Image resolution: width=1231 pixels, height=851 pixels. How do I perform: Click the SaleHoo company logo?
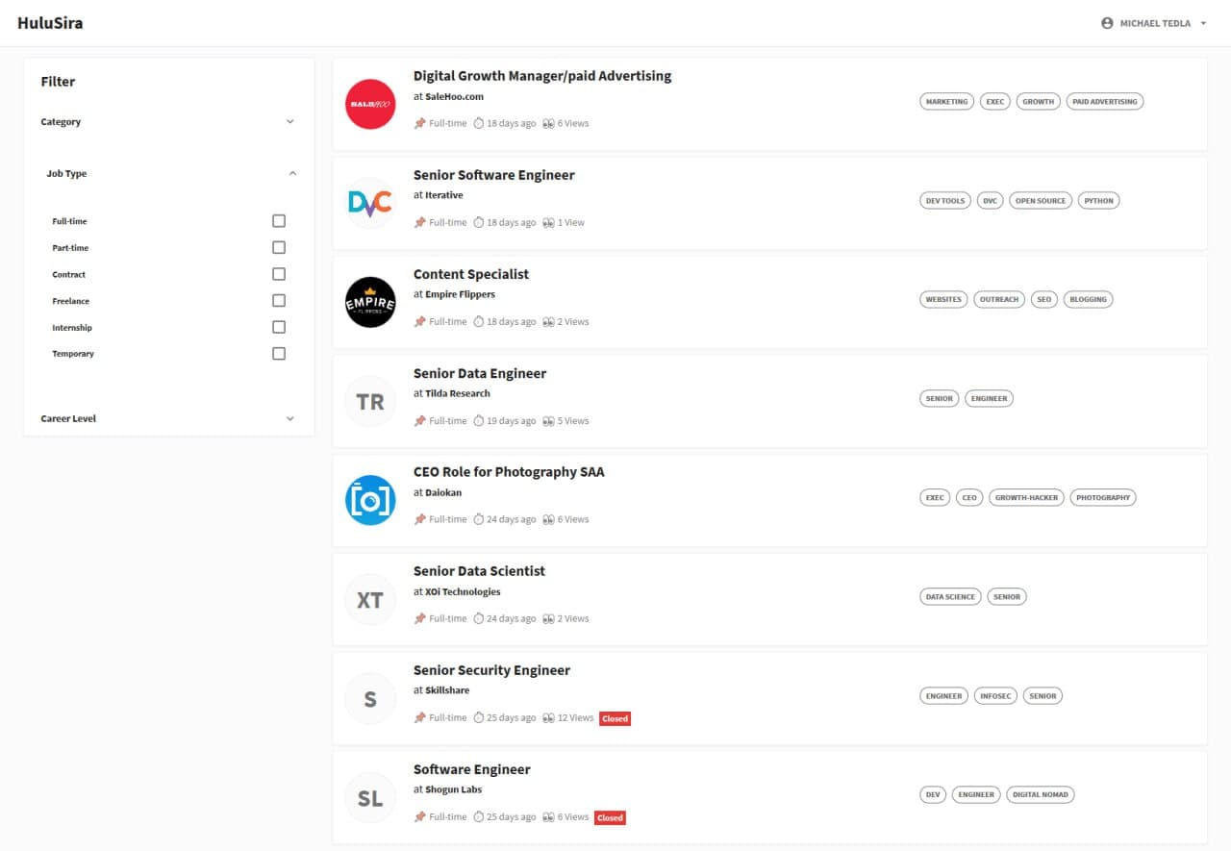pyautogui.click(x=370, y=104)
